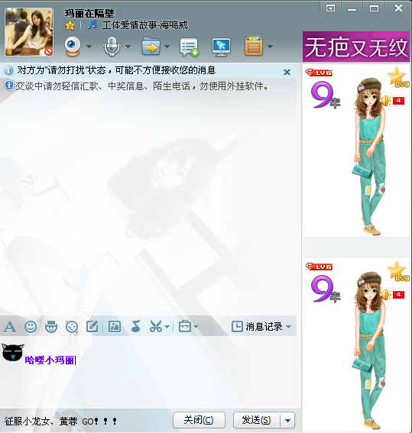Start a voice call with microphone icon
The height and width of the screenshot is (433, 412).
point(112,47)
